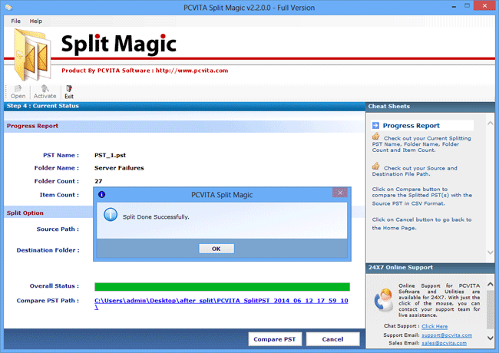Viewport: 499px width, 353px height.
Task: Click the Open toolbar icon
Action: coord(18,92)
